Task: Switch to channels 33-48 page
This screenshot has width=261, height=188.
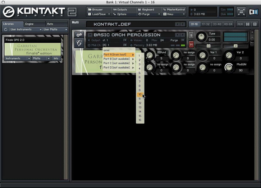Action: click(x=217, y=24)
